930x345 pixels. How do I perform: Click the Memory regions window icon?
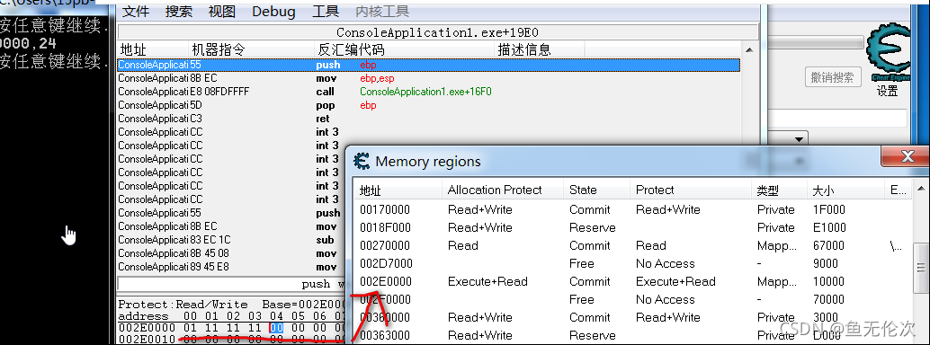click(362, 161)
